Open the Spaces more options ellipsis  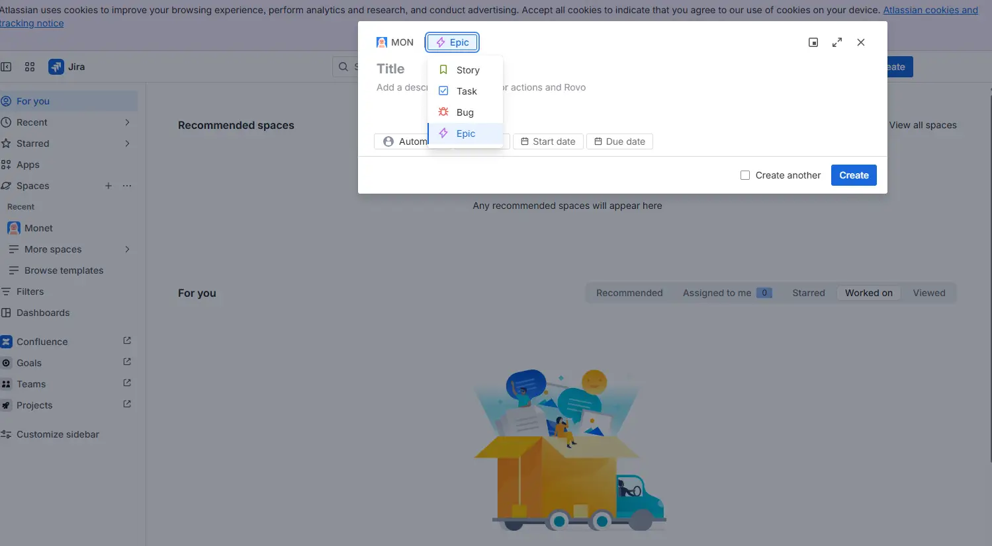click(127, 186)
